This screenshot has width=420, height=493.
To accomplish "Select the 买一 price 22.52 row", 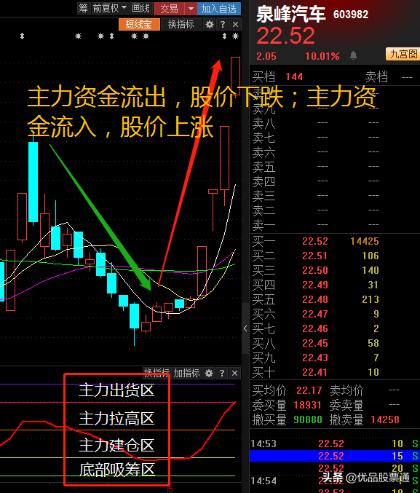I will point(335,241).
